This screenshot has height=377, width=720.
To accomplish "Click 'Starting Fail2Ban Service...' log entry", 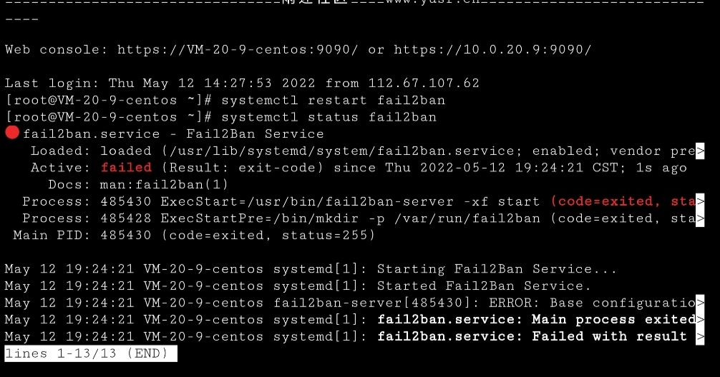I will tap(497, 269).
